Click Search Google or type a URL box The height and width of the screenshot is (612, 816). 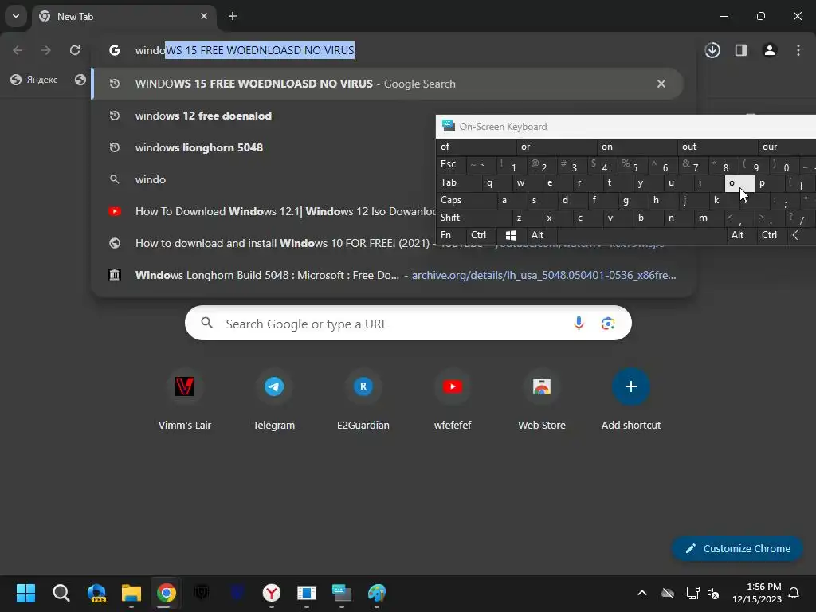tap(408, 324)
